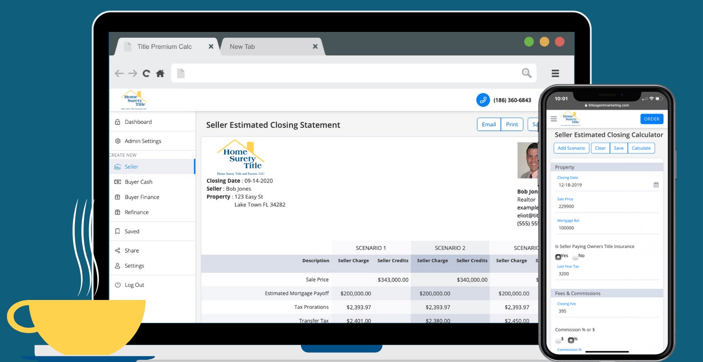Image resolution: width=703 pixels, height=362 pixels.
Task: Reload the page with refresh icon
Action: (146, 74)
